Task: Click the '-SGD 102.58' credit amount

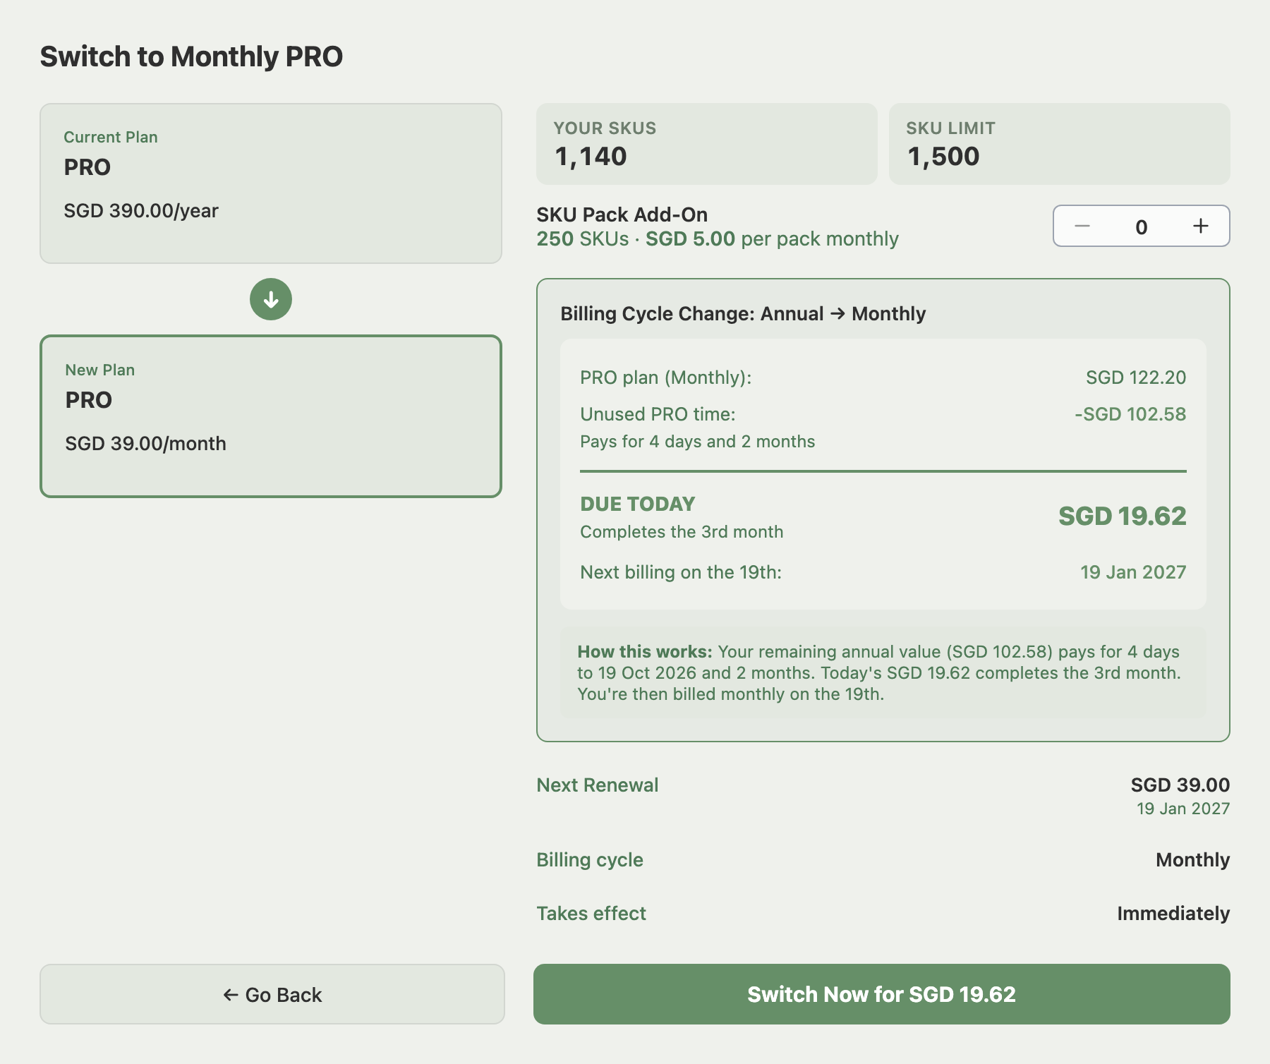Action: point(1130,414)
